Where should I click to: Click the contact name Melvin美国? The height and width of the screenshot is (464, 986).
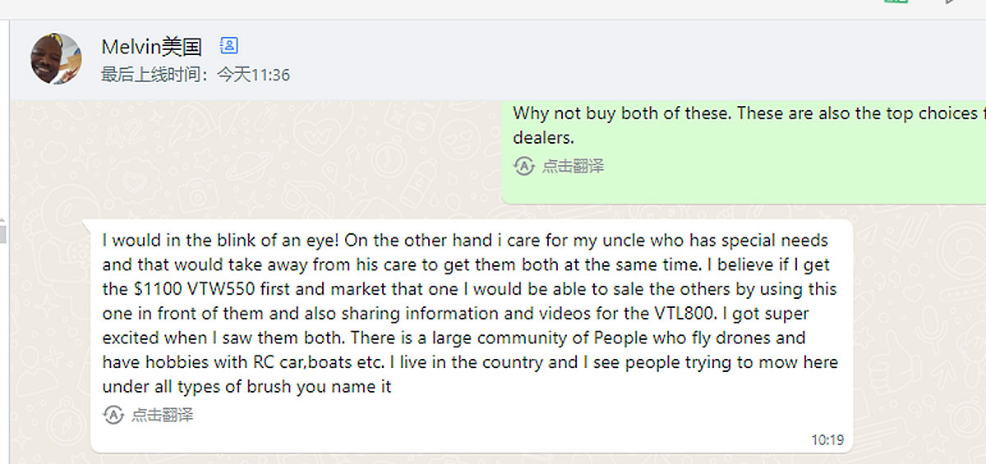click(x=151, y=47)
